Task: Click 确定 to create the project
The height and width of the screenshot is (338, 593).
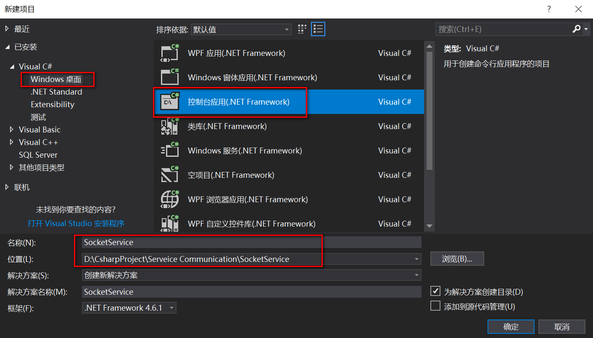Action: tap(511, 327)
